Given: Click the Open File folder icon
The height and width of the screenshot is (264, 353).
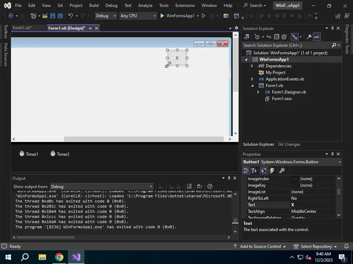Looking at the screenshot, I should [x=45, y=16].
